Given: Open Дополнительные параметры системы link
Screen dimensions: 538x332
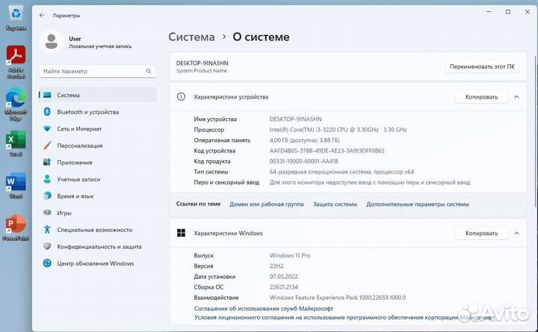Looking at the screenshot, I should 418,204.
